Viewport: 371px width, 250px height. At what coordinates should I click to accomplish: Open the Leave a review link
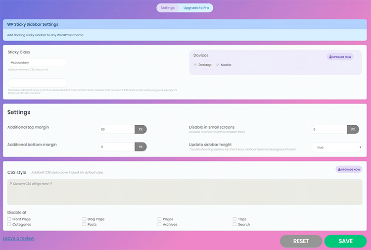point(19,238)
